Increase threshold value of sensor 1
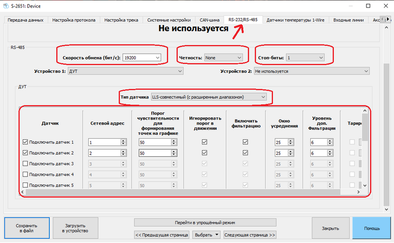Viewport: 394px width, 243px height. click(174, 141)
